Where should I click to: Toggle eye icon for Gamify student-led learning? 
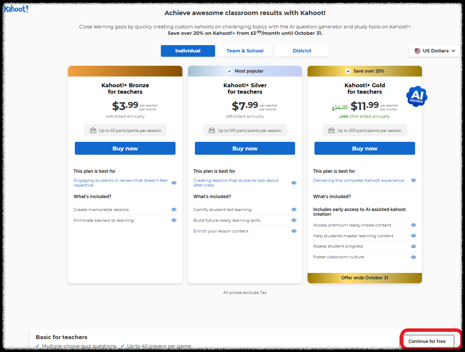coord(294,209)
